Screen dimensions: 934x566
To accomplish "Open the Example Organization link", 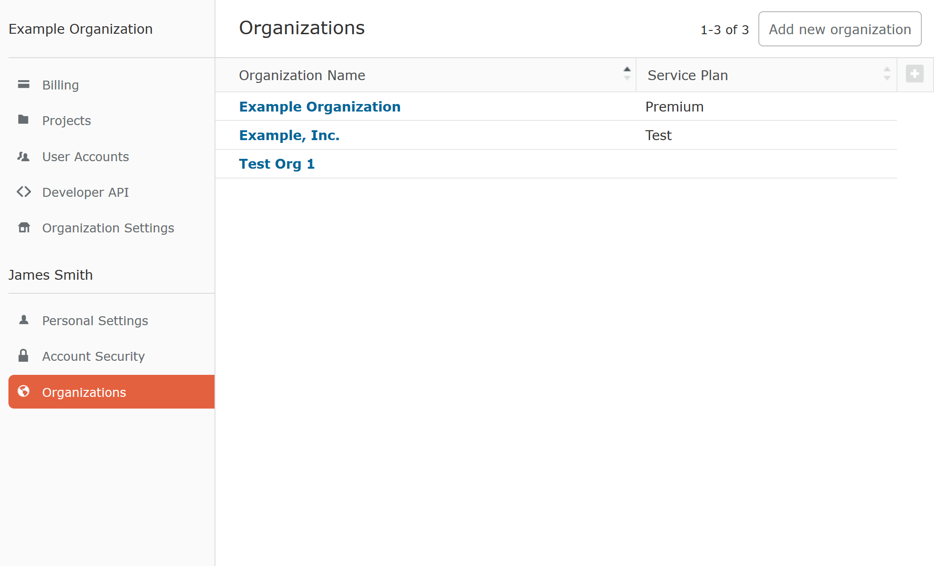I will [x=320, y=107].
